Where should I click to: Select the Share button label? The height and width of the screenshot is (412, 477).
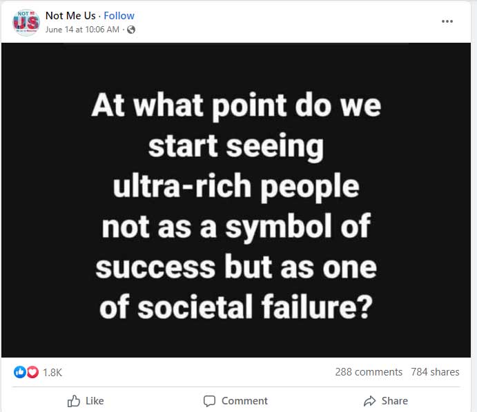(395, 401)
